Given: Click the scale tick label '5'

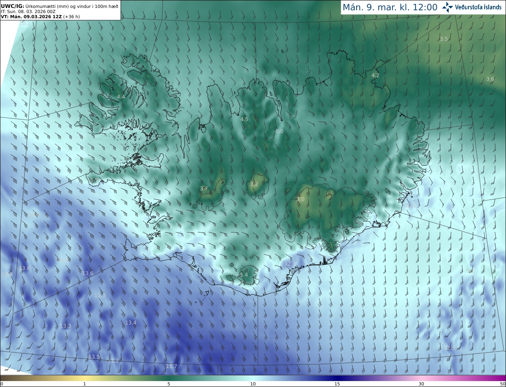Looking at the screenshot, I should click(x=169, y=384).
